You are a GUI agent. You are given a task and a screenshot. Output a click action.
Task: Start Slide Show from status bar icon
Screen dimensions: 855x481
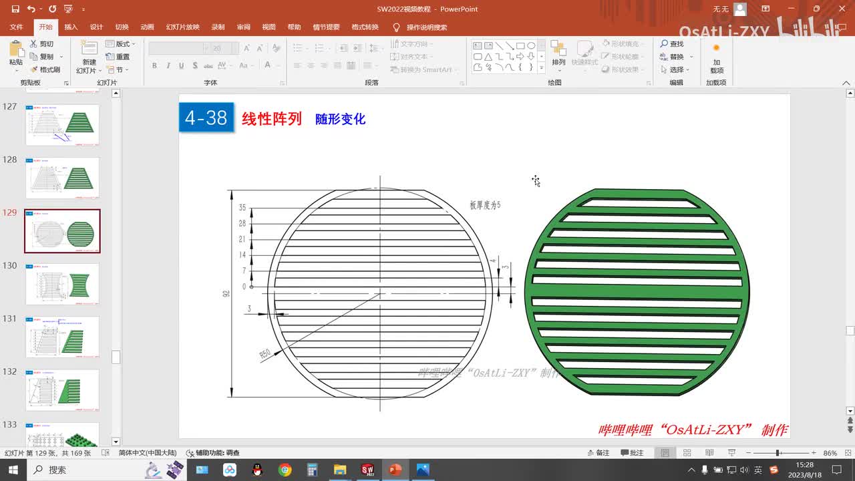(x=731, y=453)
